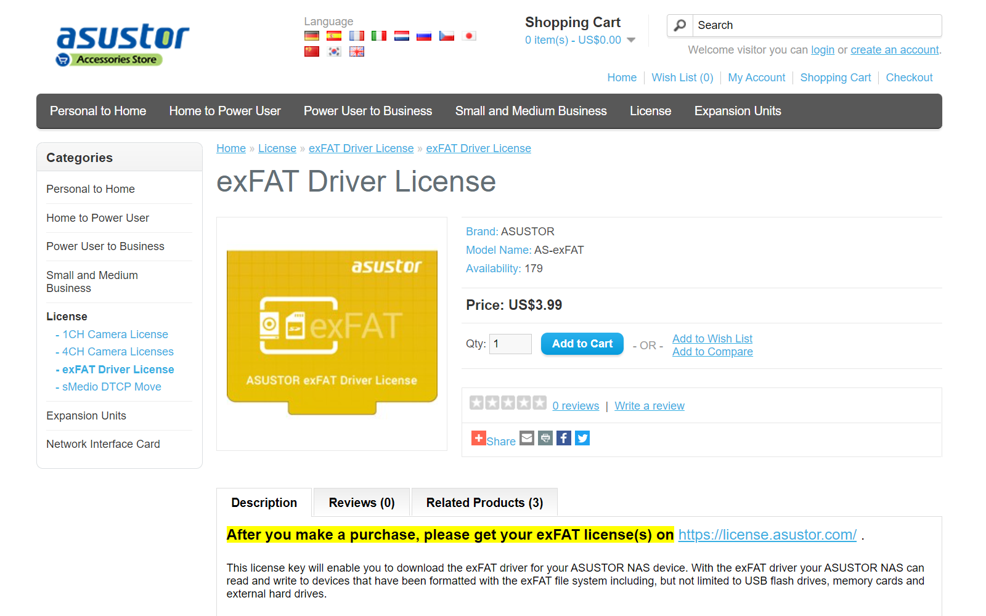
Task: Switch to the Reviews (0) tab
Action: tap(362, 503)
